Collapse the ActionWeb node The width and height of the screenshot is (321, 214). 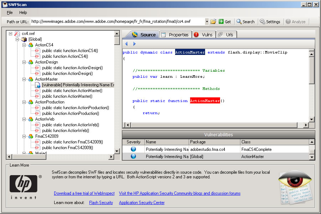pos(24,119)
